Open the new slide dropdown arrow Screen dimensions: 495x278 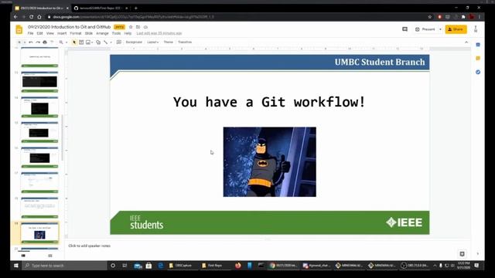click(24, 42)
